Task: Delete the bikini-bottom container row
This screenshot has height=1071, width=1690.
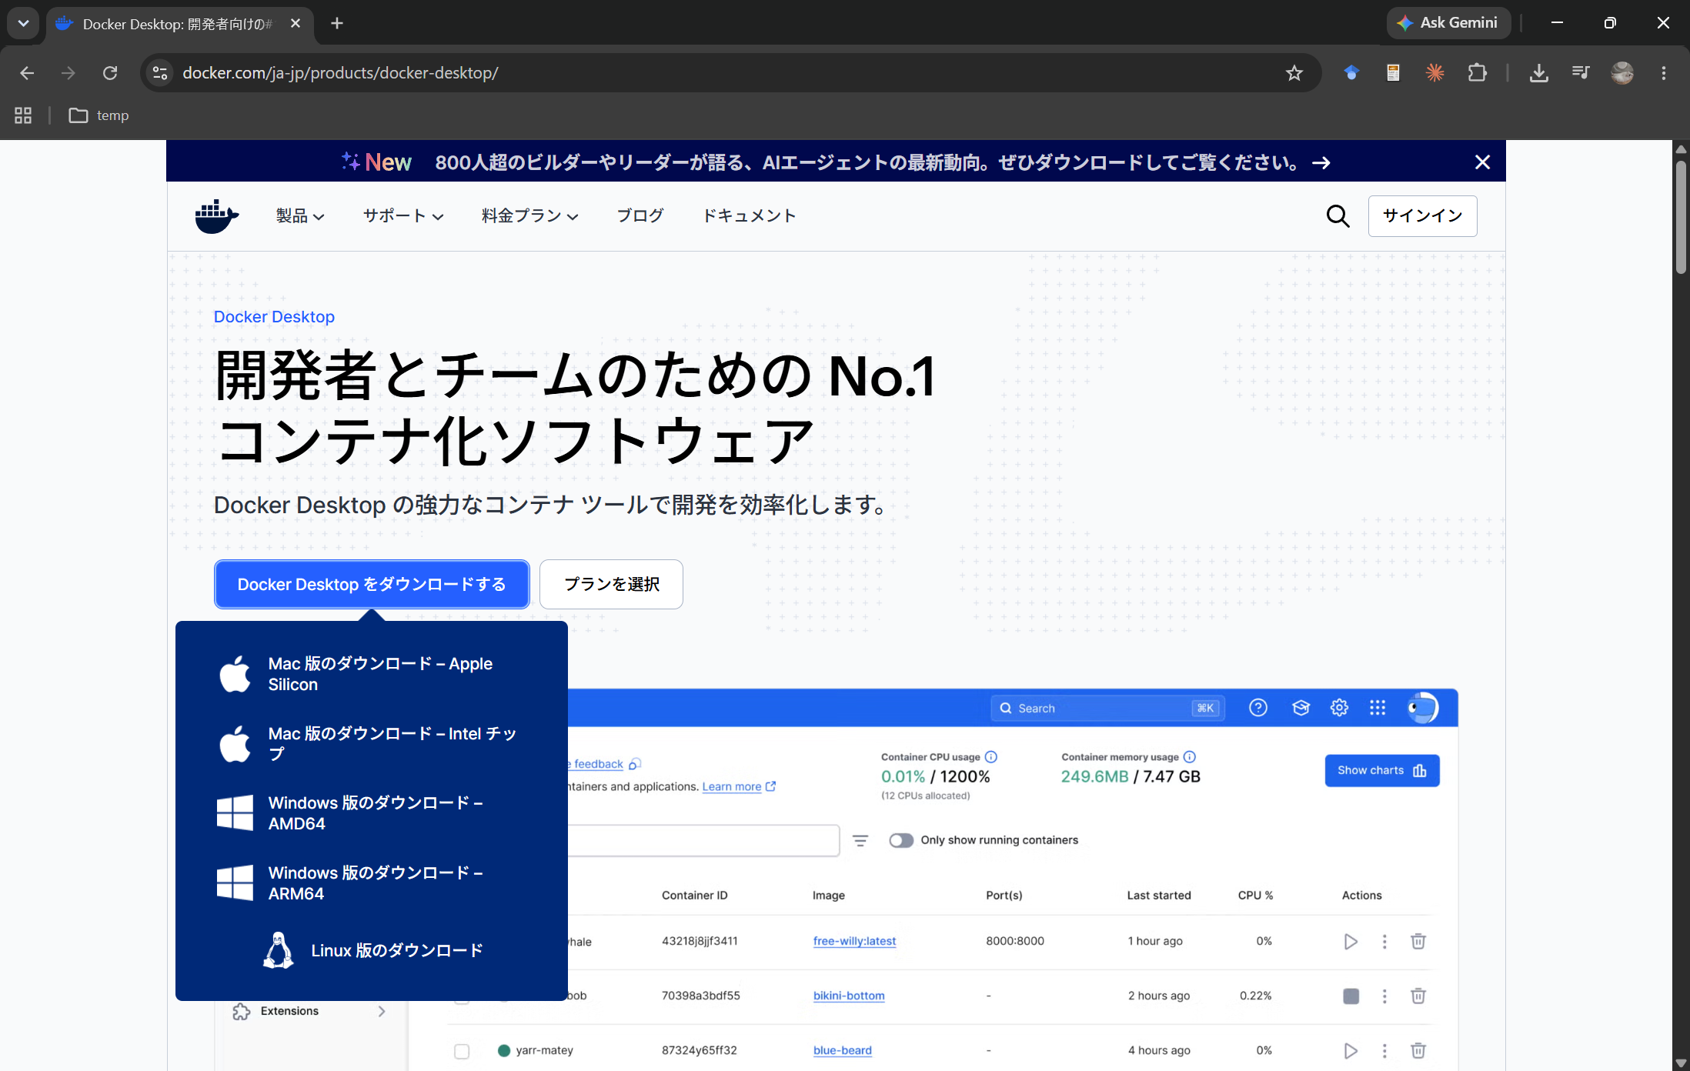Action: (x=1418, y=996)
